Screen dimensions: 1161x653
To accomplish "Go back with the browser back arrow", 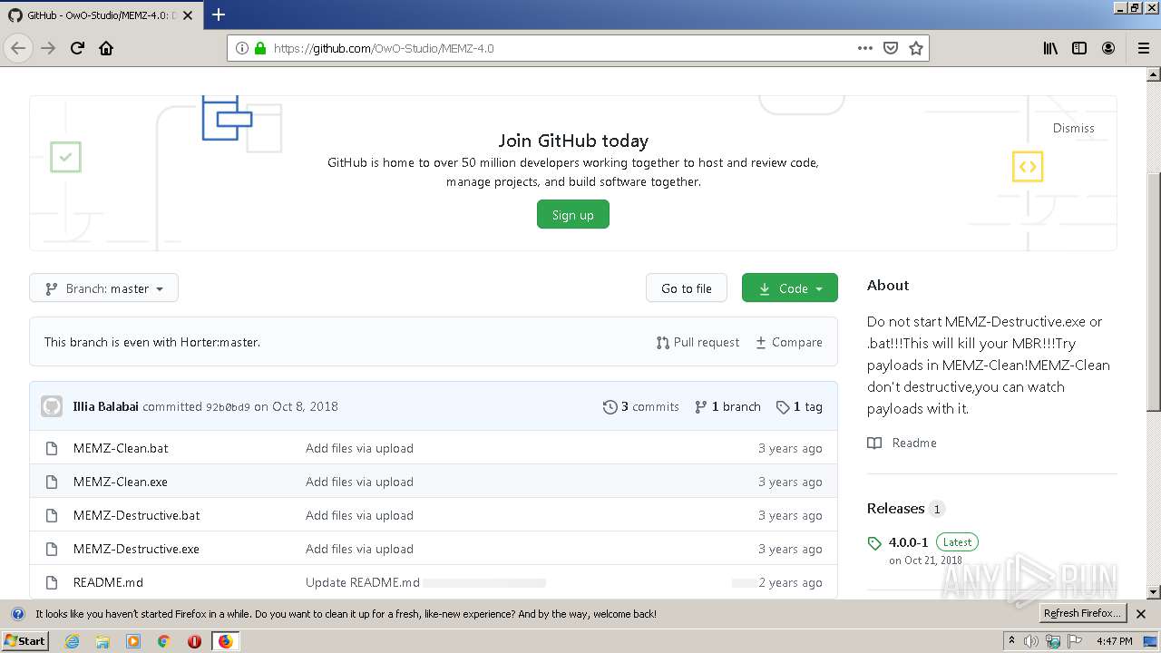I will click(x=18, y=48).
